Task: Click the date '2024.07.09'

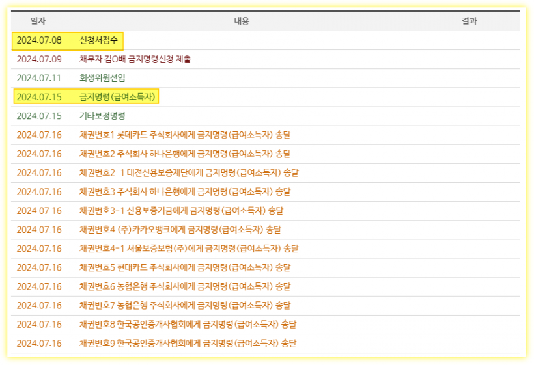Action: pos(39,59)
